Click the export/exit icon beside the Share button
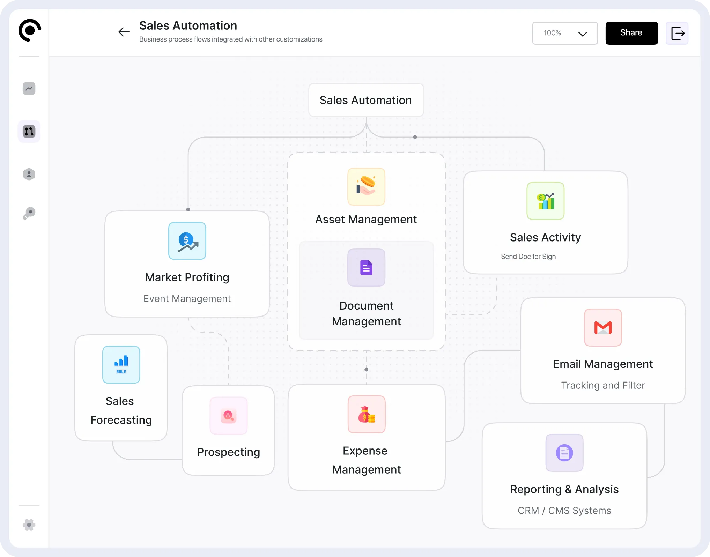Image resolution: width=710 pixels, height=557 pixels. coord(677,33)
